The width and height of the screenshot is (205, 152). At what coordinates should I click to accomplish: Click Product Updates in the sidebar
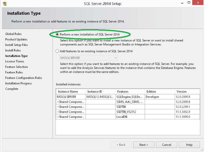[16, 39]
